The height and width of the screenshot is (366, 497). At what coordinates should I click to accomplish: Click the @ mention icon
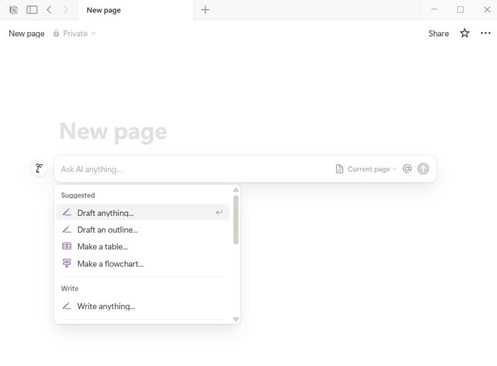pos(407,168)
